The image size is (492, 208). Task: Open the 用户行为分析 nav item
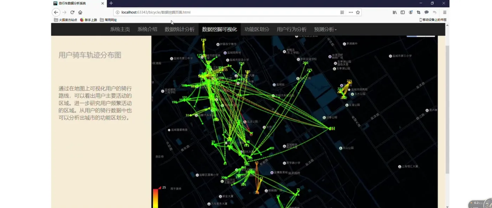click(x=292, y=30)
